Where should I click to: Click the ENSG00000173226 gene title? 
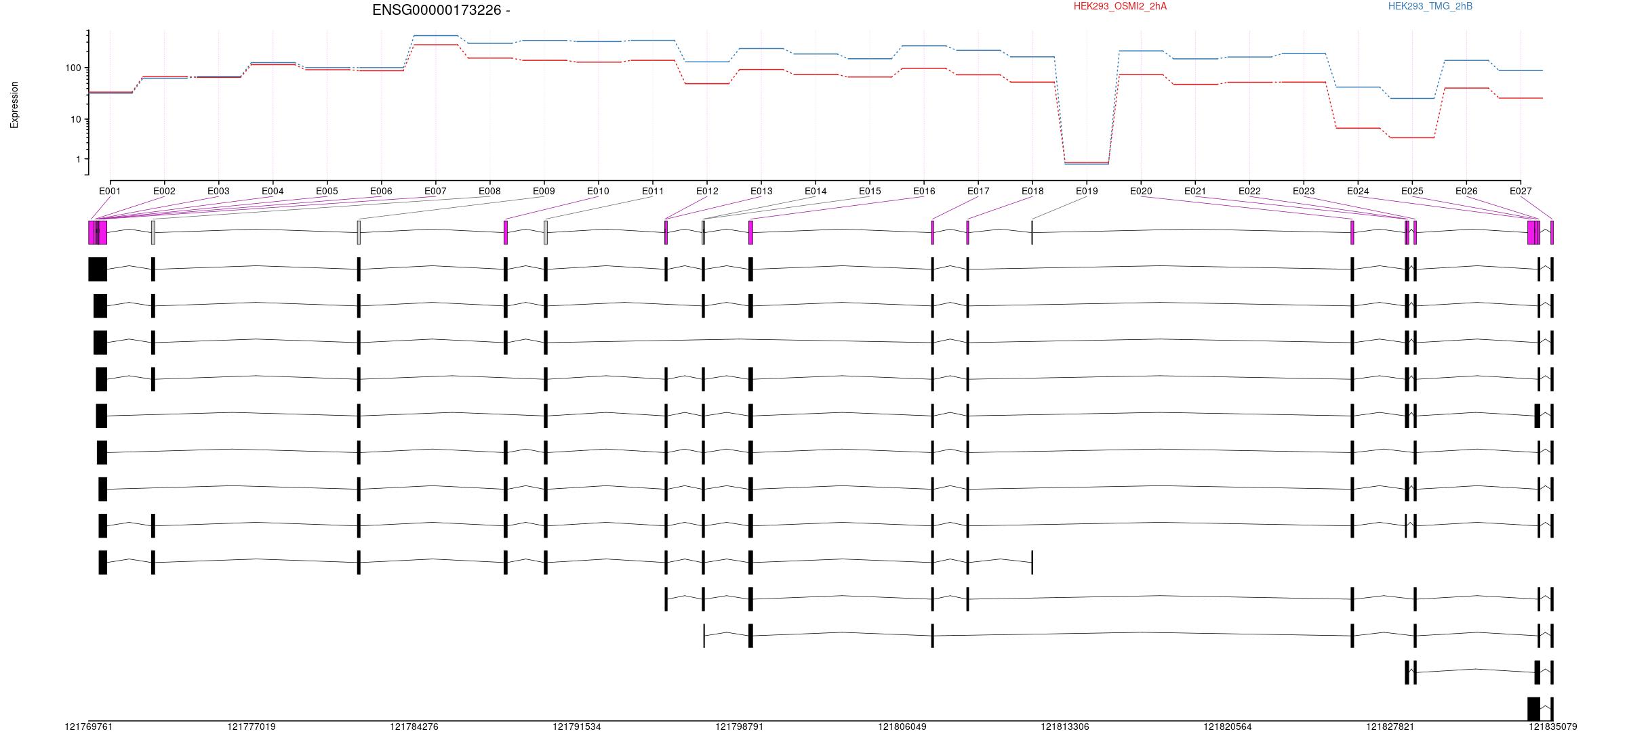[x=441, y=10]
